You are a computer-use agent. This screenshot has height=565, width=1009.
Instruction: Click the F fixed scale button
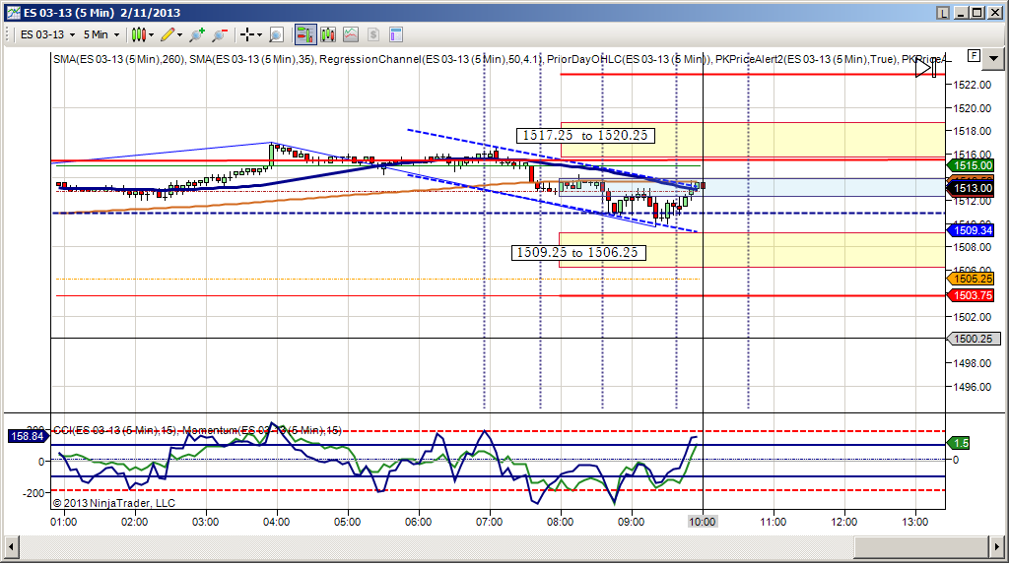pos(974,56)
